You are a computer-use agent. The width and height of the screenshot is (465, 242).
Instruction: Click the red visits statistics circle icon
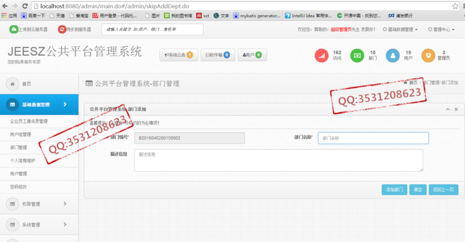321,55
